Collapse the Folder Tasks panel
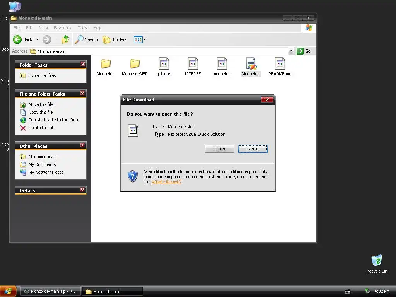 tap(83, 64)
